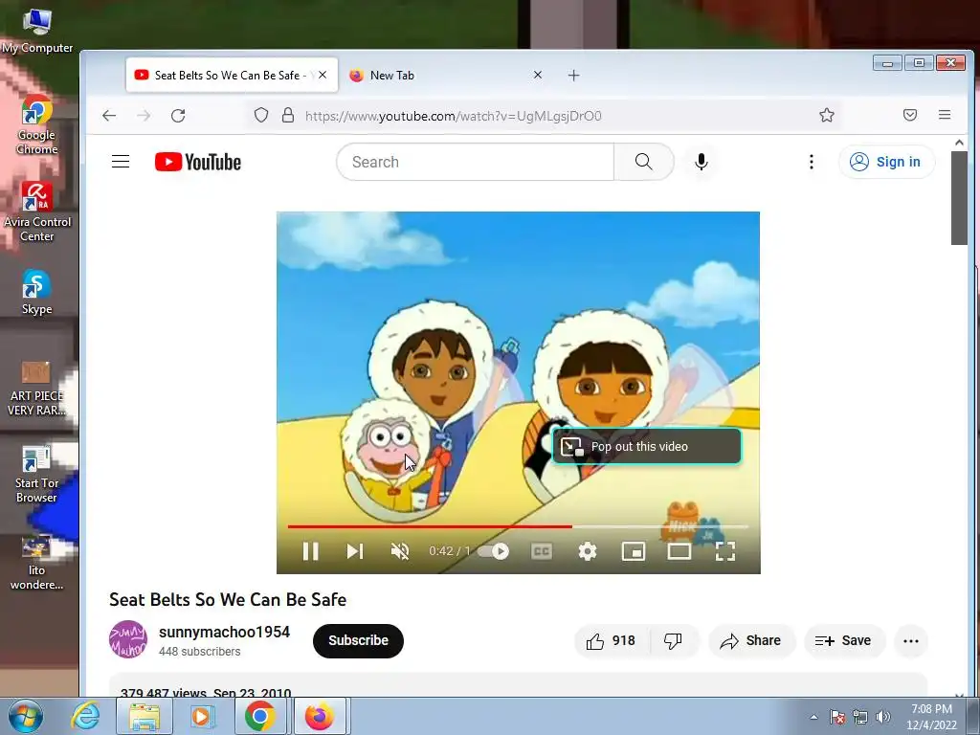Subscribe to sunnymachoo1954
The image size is (980, 735).
point(358,640)
